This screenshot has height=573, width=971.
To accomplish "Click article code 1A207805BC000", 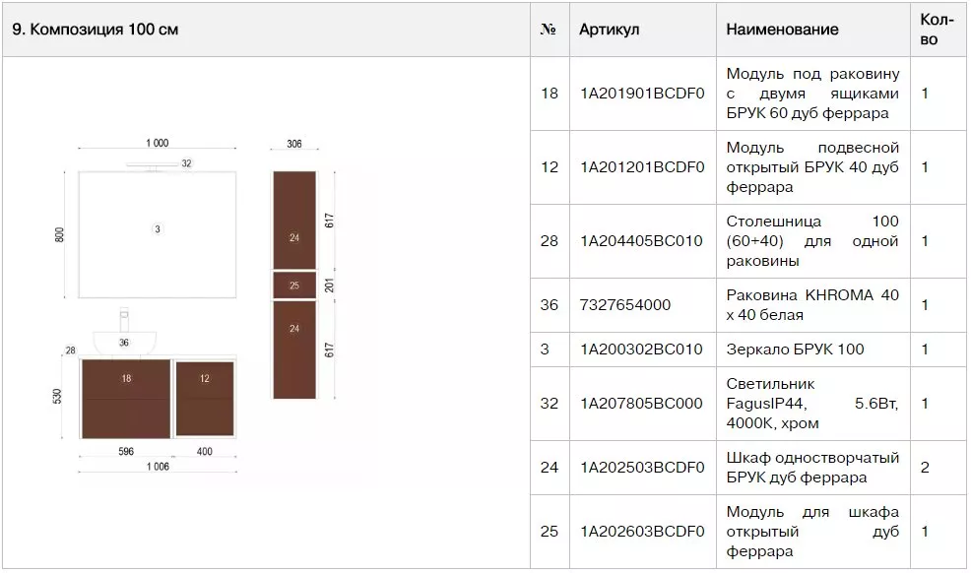I will [641, 404].
